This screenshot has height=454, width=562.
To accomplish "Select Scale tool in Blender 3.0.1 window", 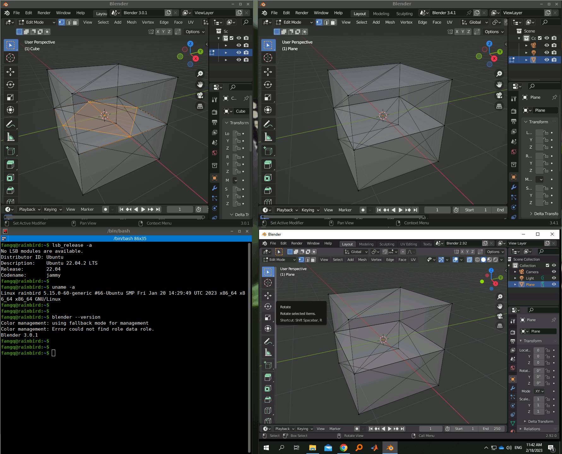I will click(x=10, y=97).
